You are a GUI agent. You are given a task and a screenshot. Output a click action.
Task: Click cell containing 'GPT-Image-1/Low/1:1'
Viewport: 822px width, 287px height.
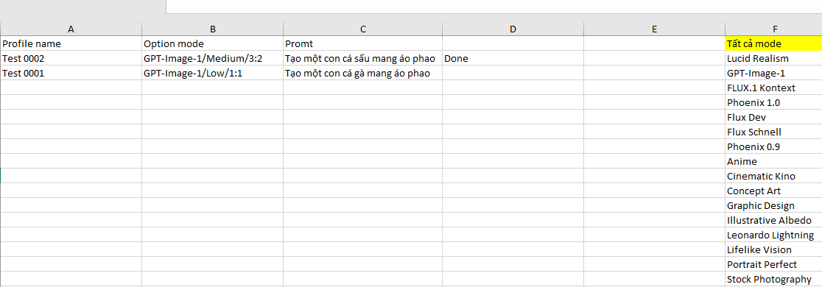click(212, 74)
